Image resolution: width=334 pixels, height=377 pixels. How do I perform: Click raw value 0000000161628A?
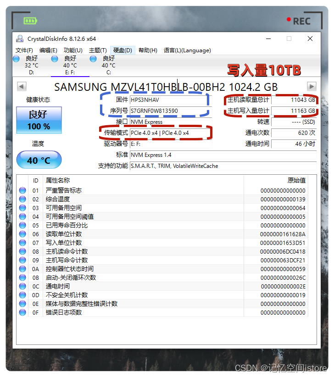(x=283, y=234)
